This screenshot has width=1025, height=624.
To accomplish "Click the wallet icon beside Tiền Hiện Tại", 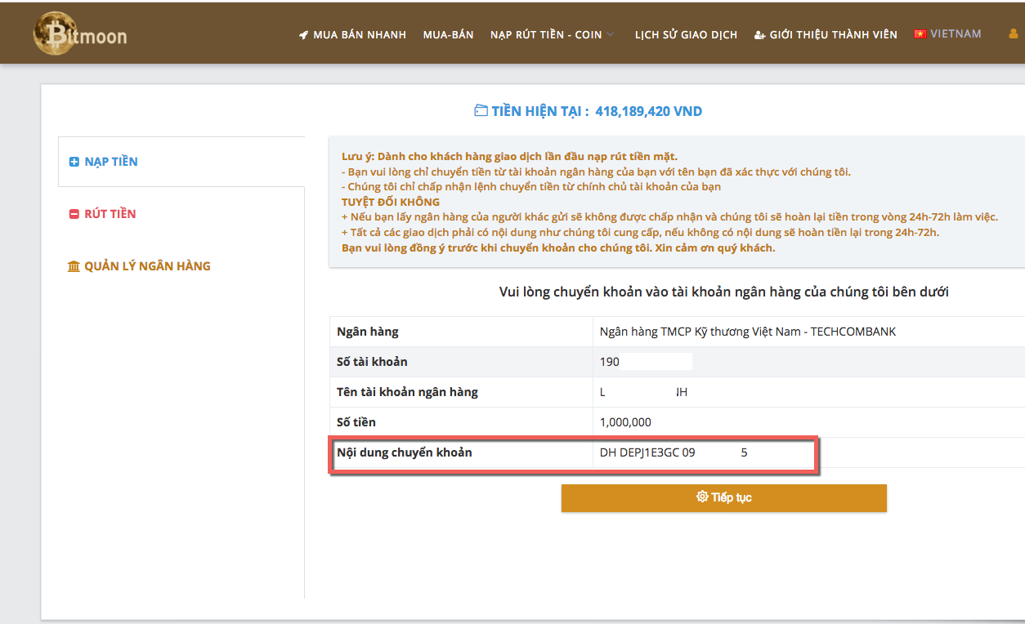I will pyautogui.click(x=481, y=111).
